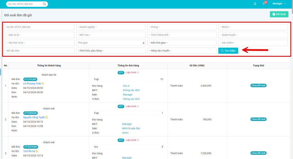Clear the Thời gian field with X
293x159 pixels.
coord(144,43)
